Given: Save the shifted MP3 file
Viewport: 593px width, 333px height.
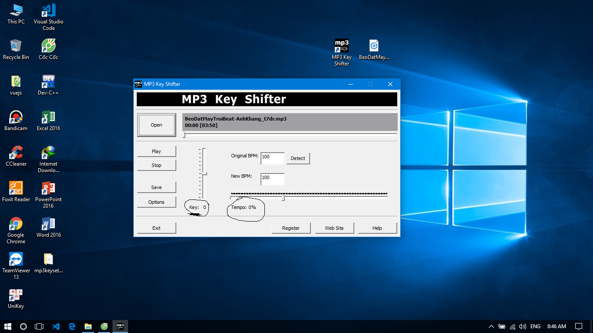Looking at the screenshot, I should [156, 187].
